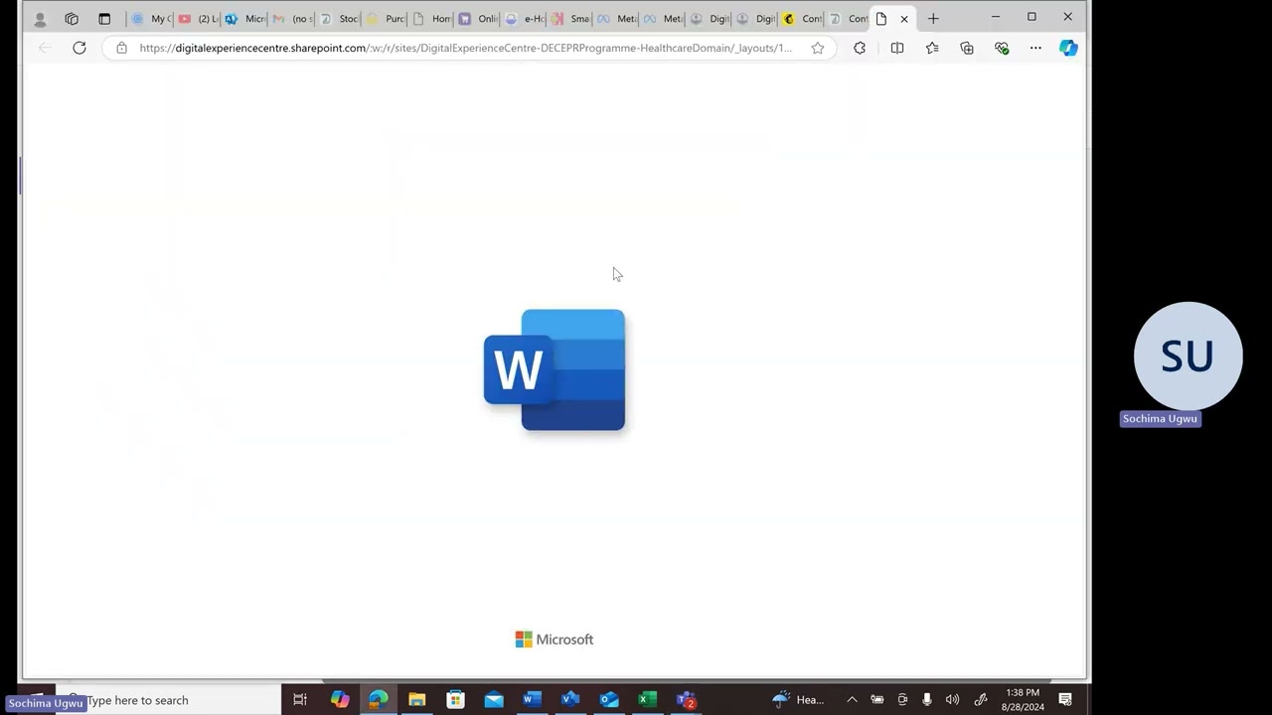Viewport: 1272px width, 715px height.
Task: Open the volume speaker tray icon
Action: point(952,700)
